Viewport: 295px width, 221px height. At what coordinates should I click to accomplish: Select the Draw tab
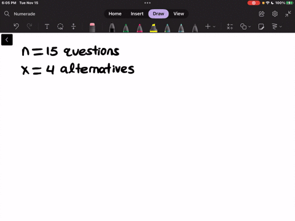159,14
